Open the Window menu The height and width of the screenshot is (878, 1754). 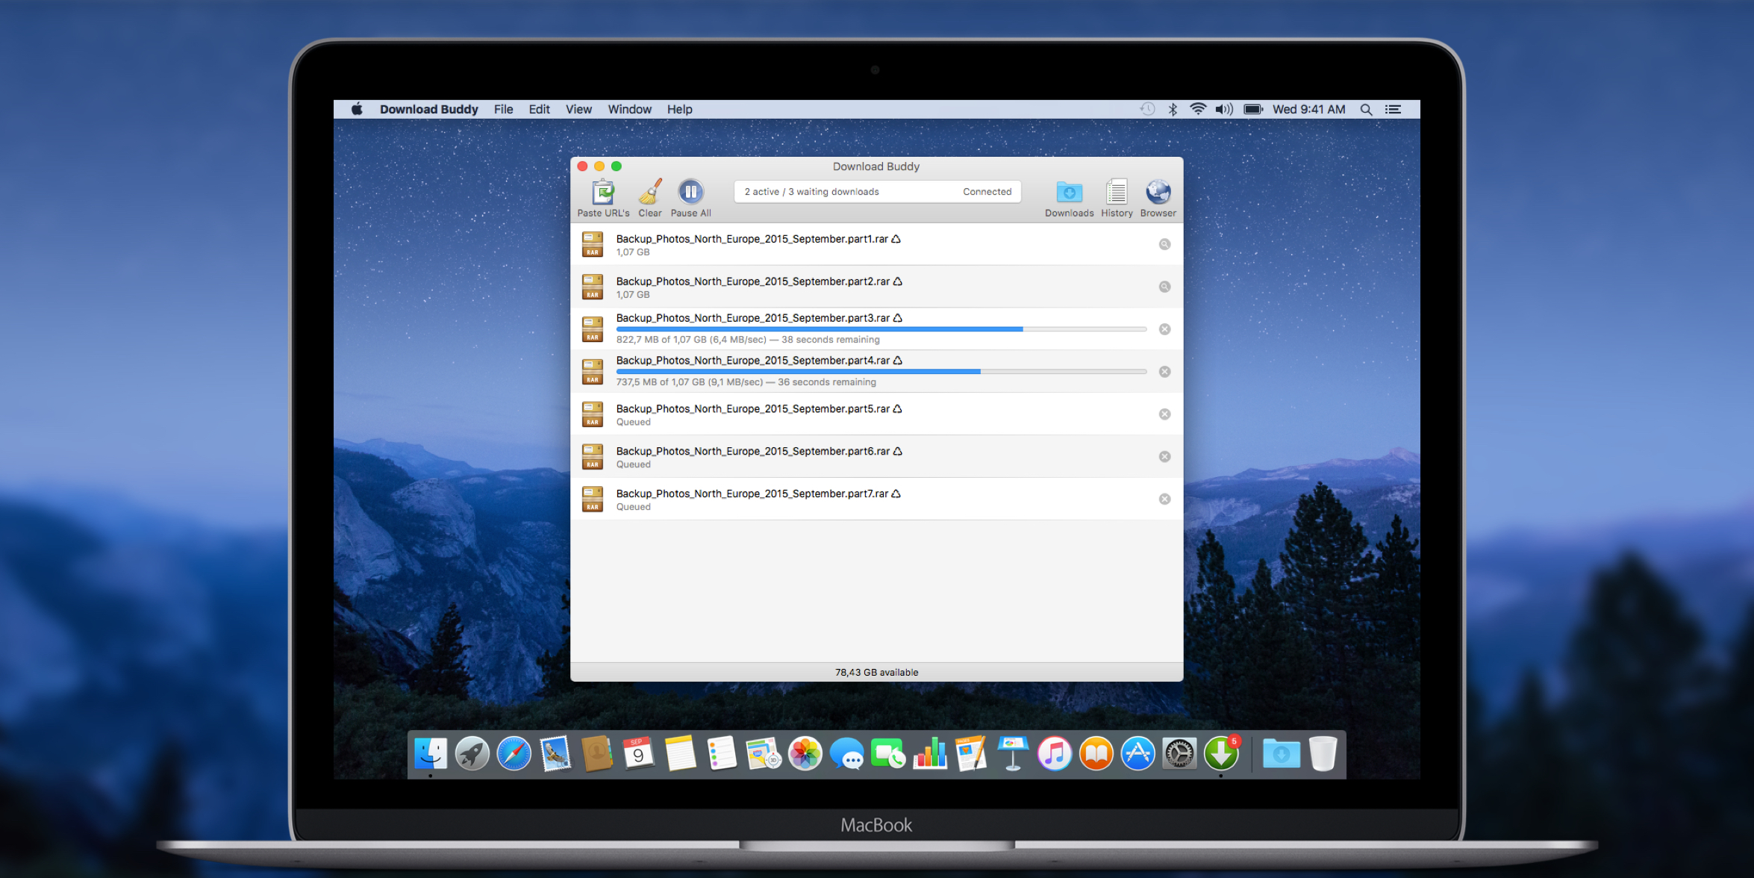[629, 109]
